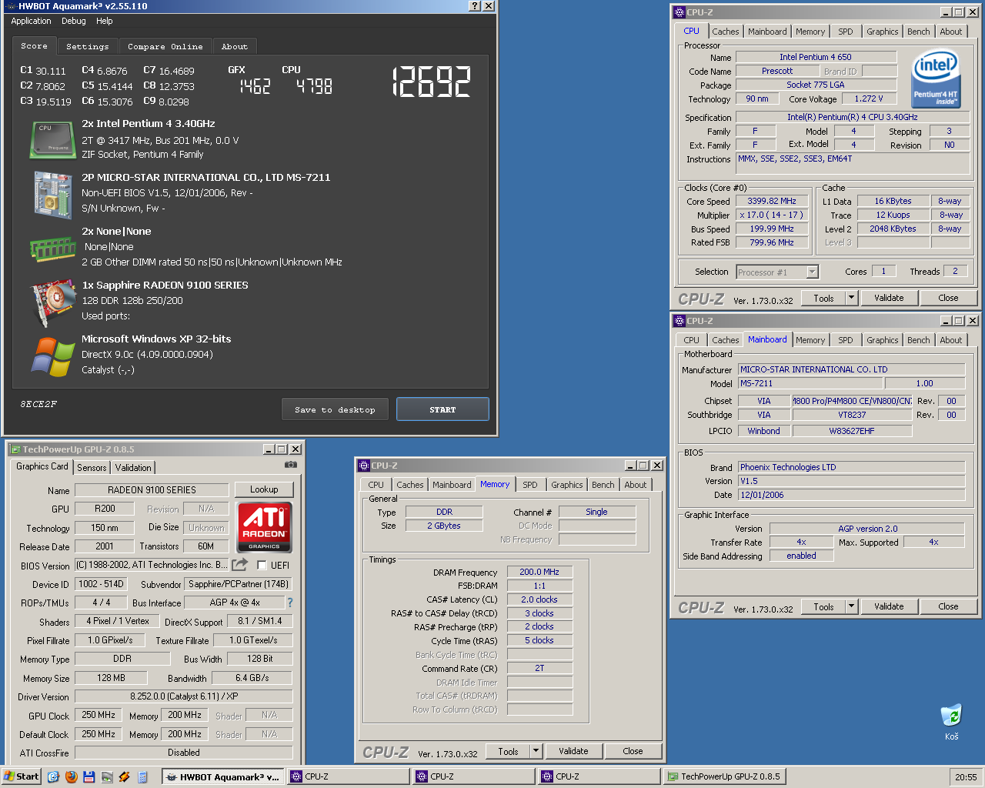Click the DRAM Frequency 200.0 MHz field
Viewport: 985px width, 788px height.
click(539, 572)
